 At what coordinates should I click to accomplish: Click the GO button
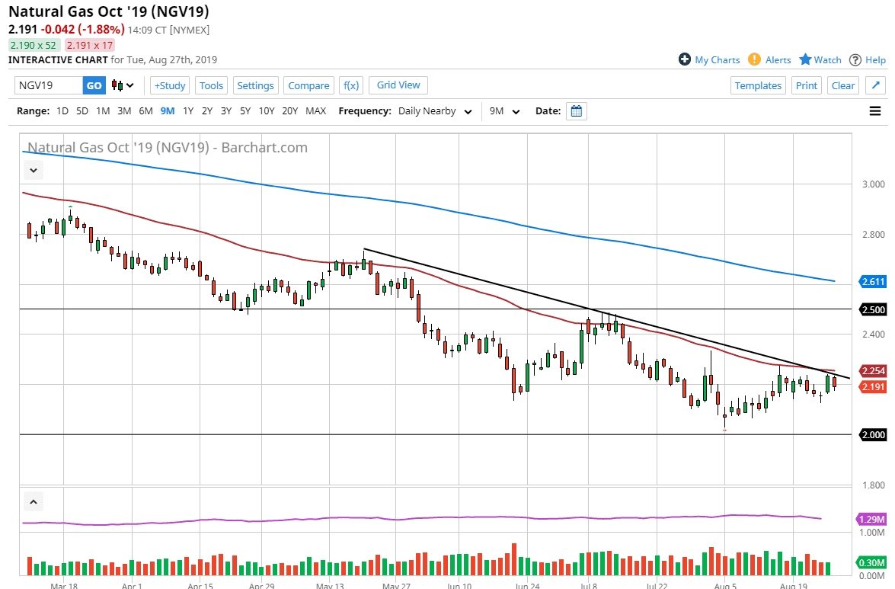94,85
